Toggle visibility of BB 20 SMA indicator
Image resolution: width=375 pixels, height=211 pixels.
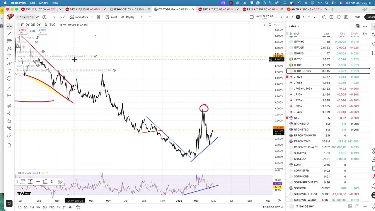pyautogui.click(x=43, y=52)
